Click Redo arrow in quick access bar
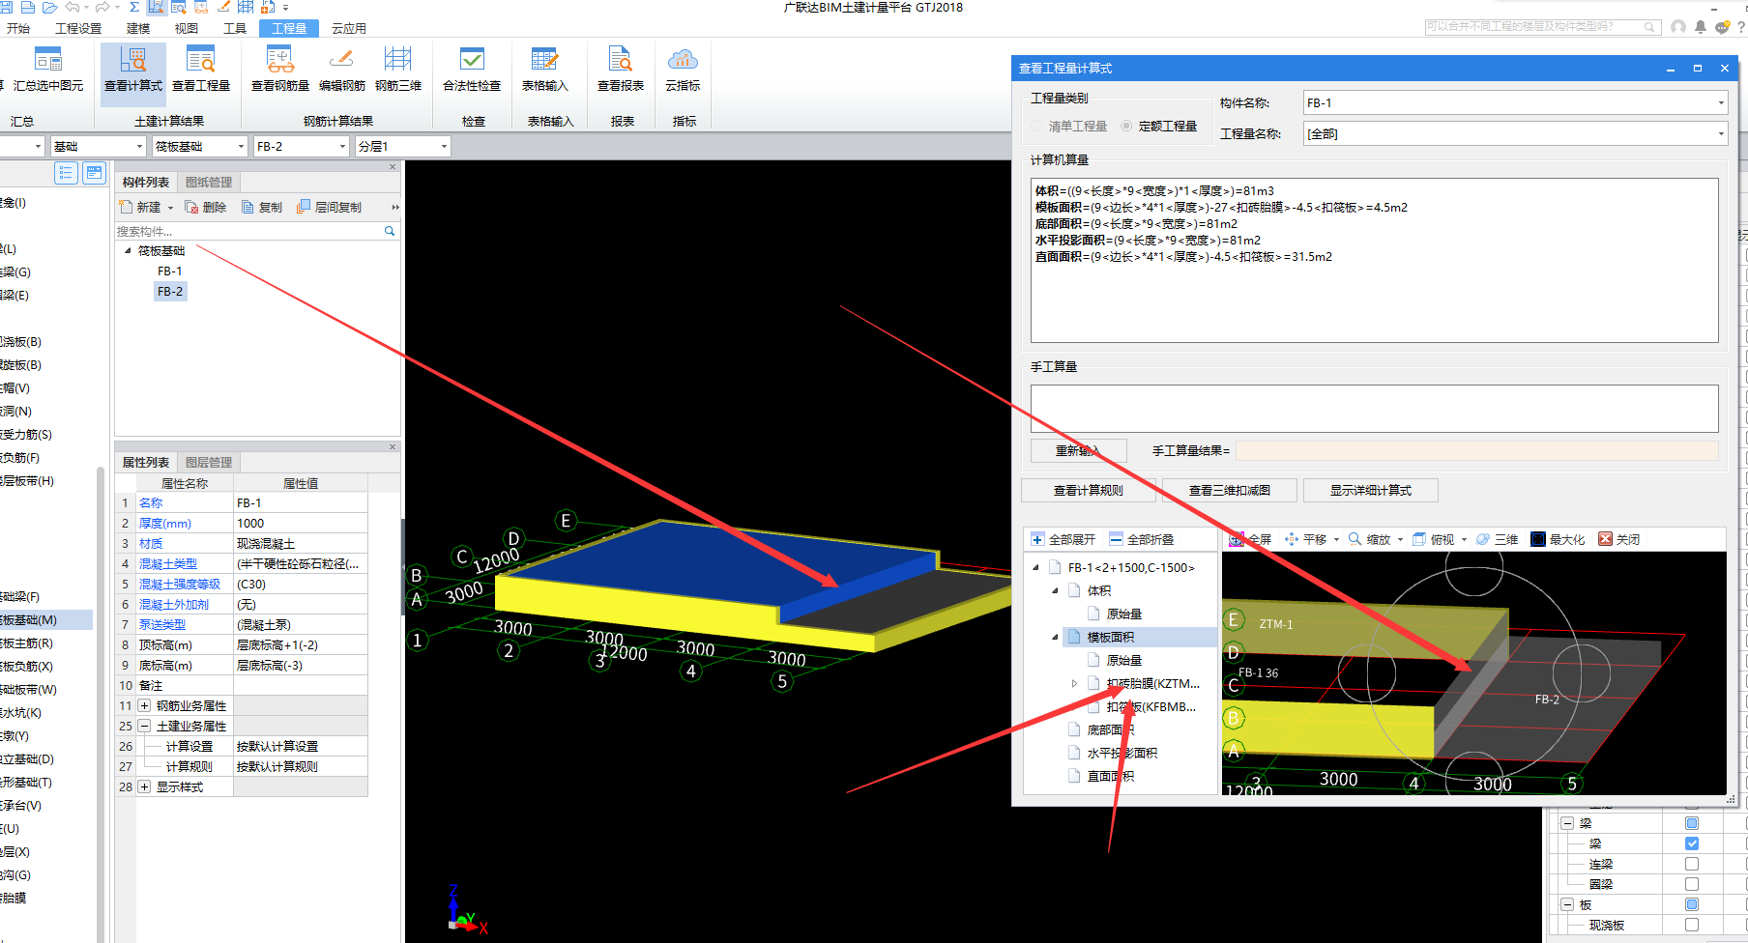 (x=102, y=7)
